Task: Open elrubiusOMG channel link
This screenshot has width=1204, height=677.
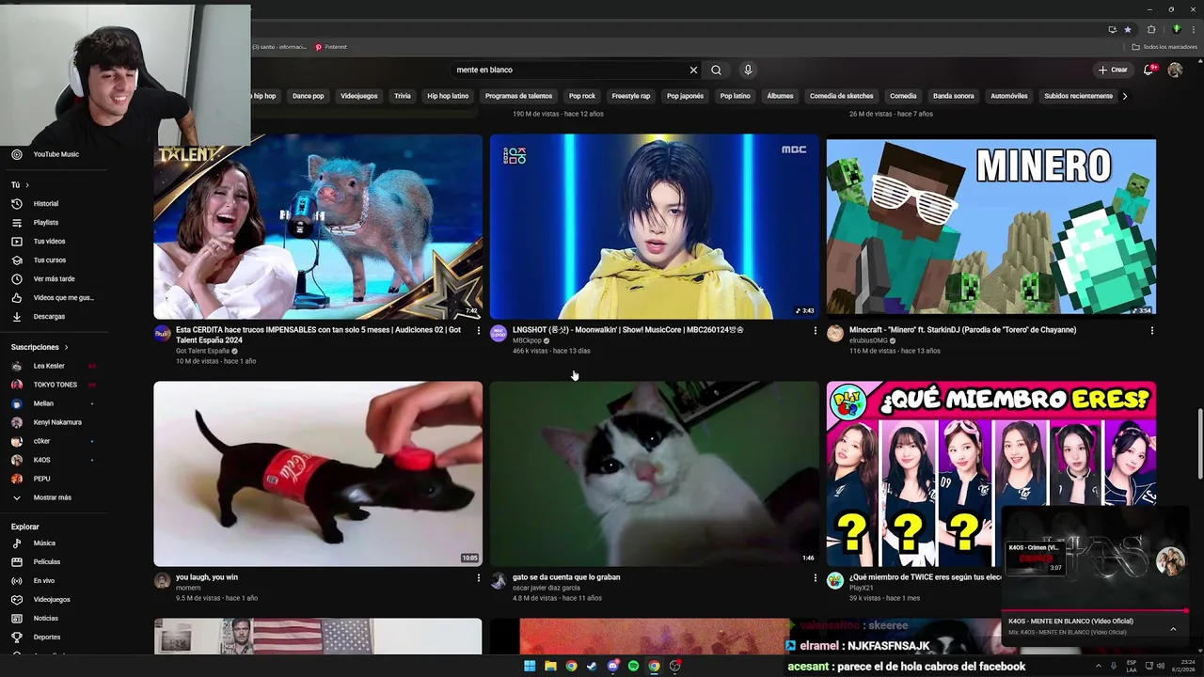Action: tap(868, 340)
